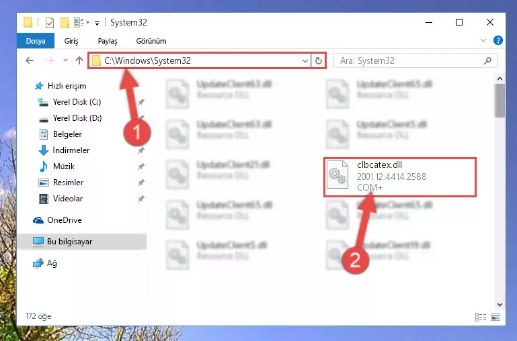Open Belgeler folder in sidebar
Viewport: 517px width, 341px height.
(67, 134)
